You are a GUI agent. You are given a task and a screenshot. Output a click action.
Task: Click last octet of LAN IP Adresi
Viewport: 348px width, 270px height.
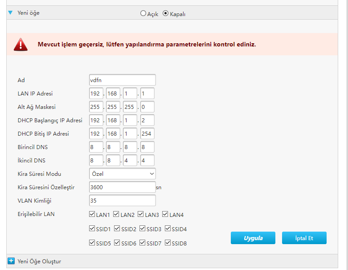coord(147,93)
